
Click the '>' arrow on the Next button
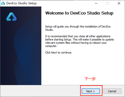coord(94,91)
